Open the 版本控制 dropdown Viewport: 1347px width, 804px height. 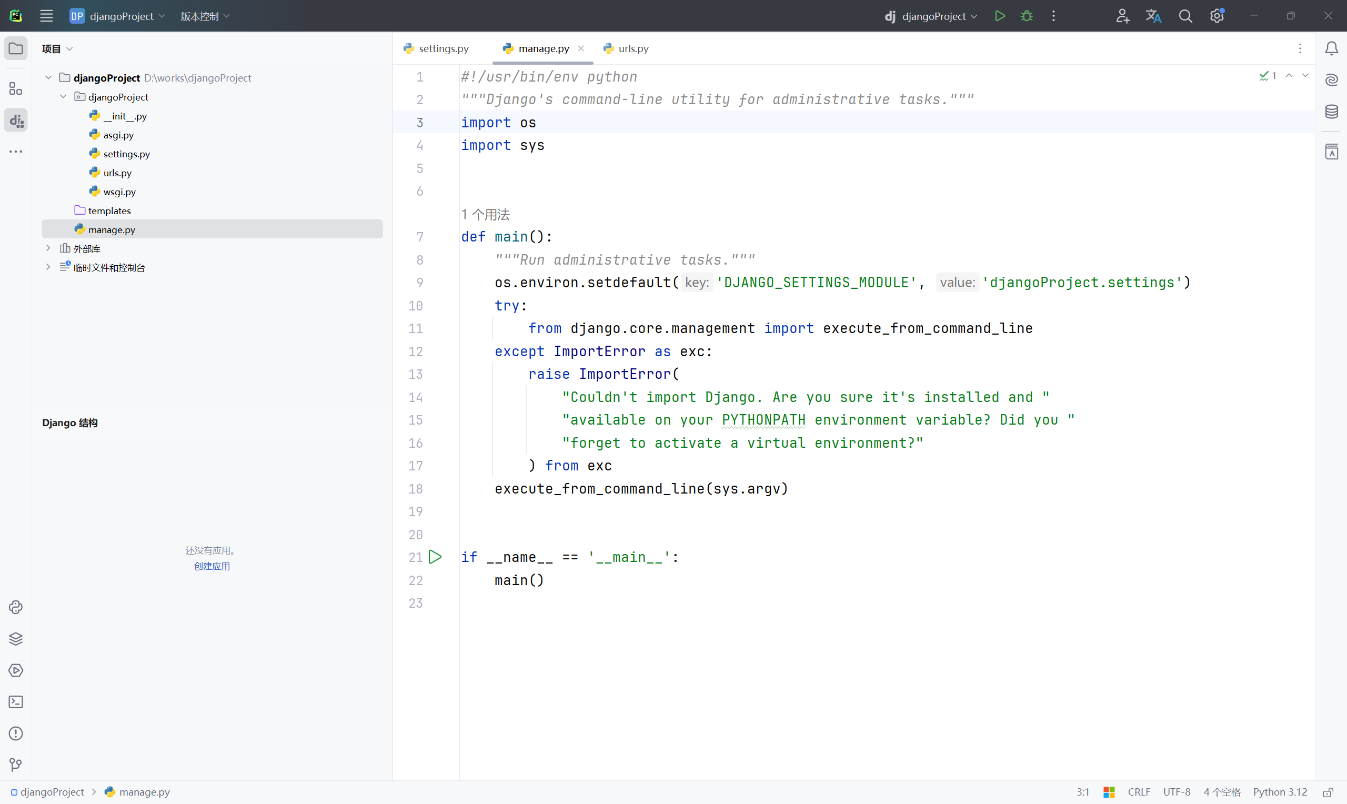coord(205,16)
